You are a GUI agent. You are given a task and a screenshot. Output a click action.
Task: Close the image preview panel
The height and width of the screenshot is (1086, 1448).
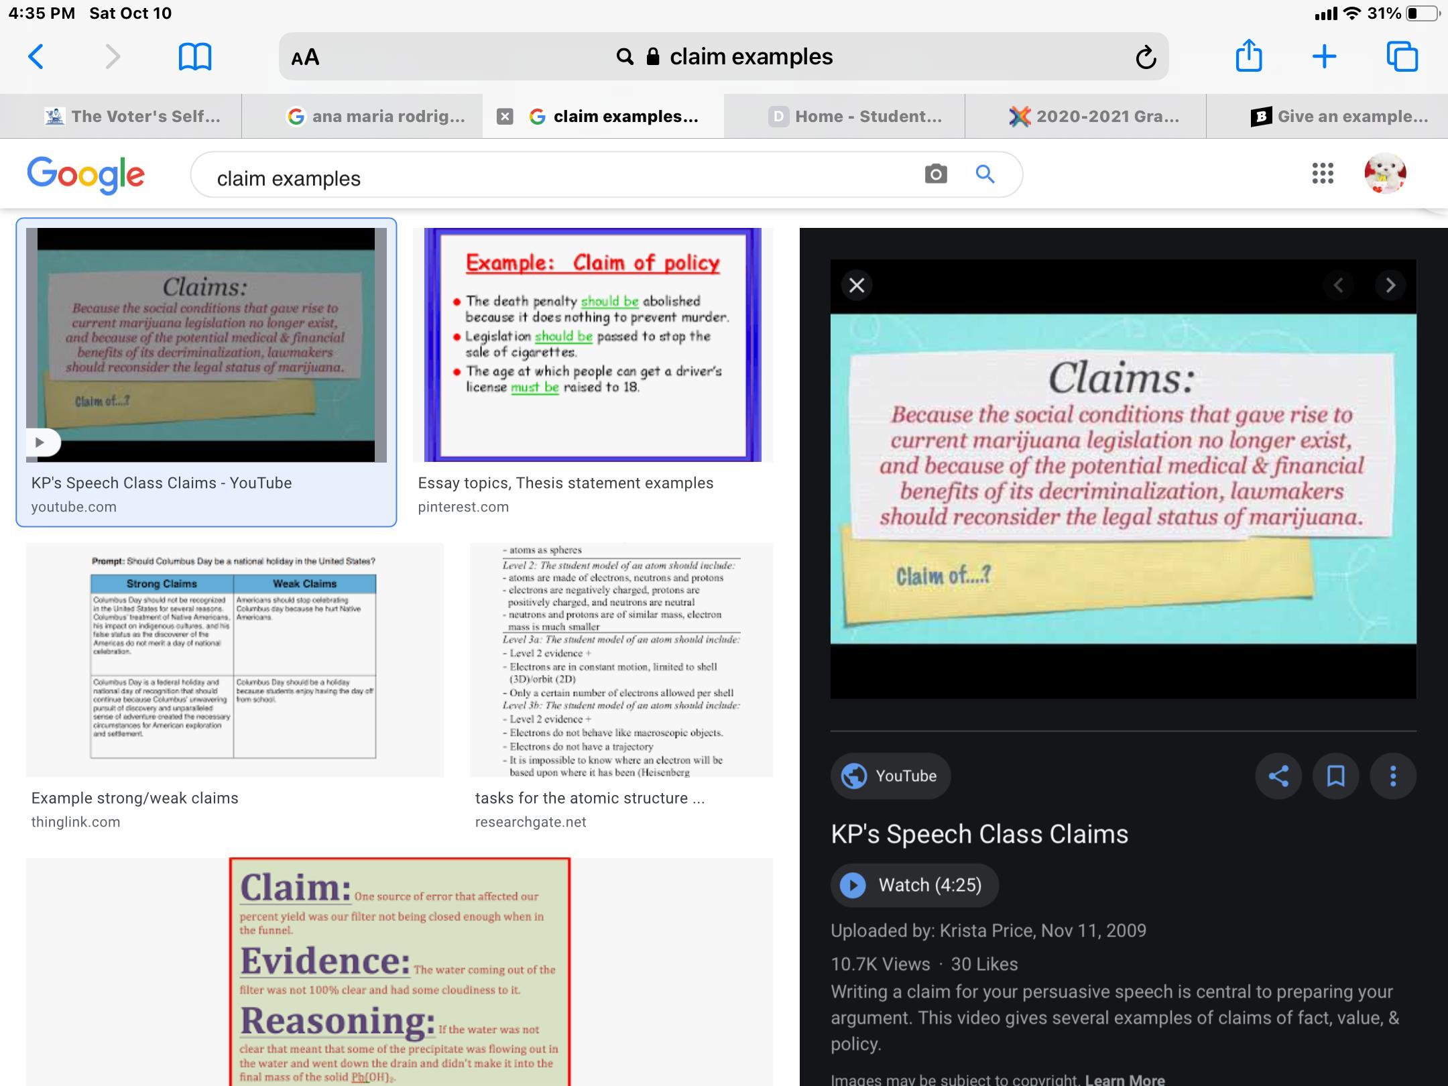point(857,286)
